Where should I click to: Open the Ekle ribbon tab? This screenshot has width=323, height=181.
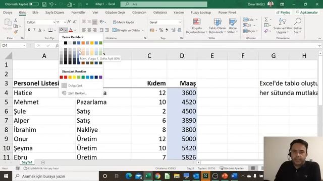(35, 12)
